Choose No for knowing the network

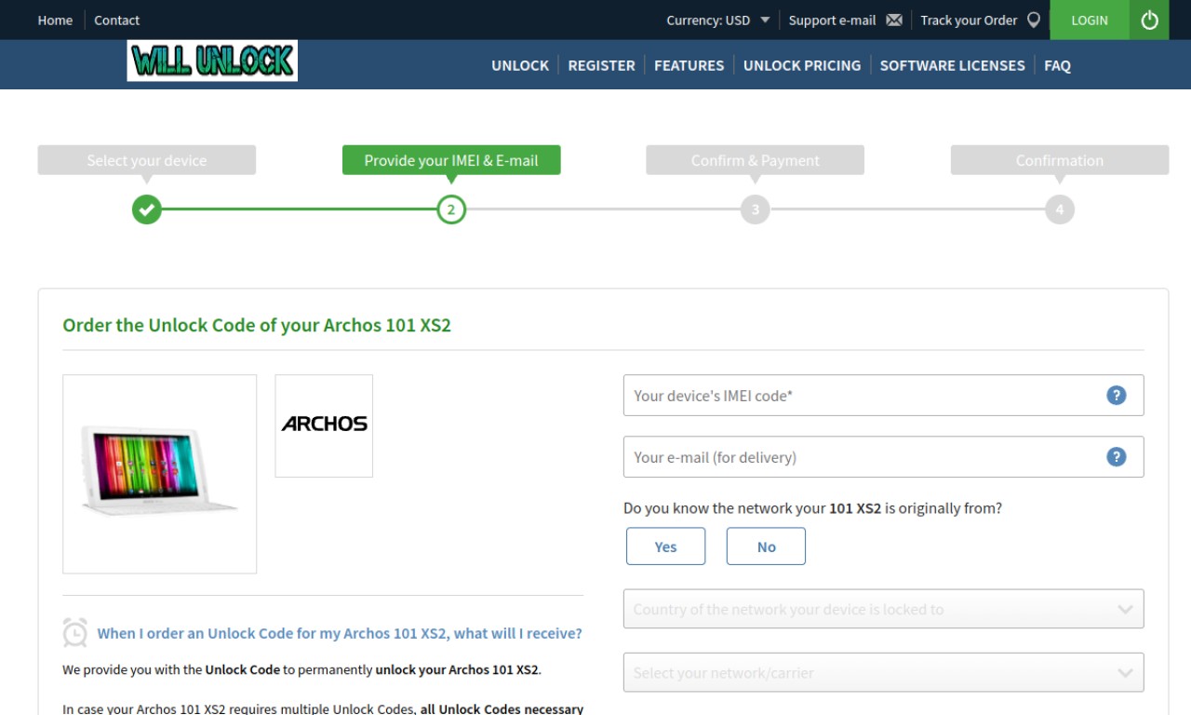766,546
